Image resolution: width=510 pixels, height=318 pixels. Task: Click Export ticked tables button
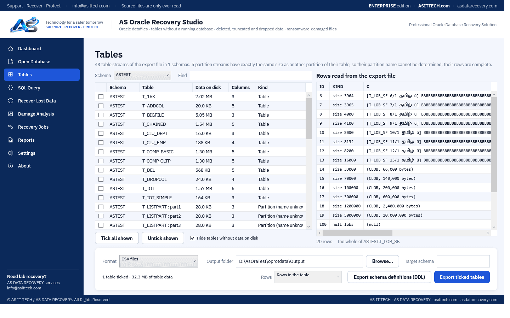462,277
